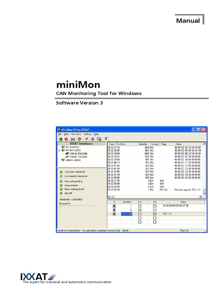Screen dimensions: 219x292
Task: Click the receive list scroll-up arrow
Action: (x=204, y=144)
